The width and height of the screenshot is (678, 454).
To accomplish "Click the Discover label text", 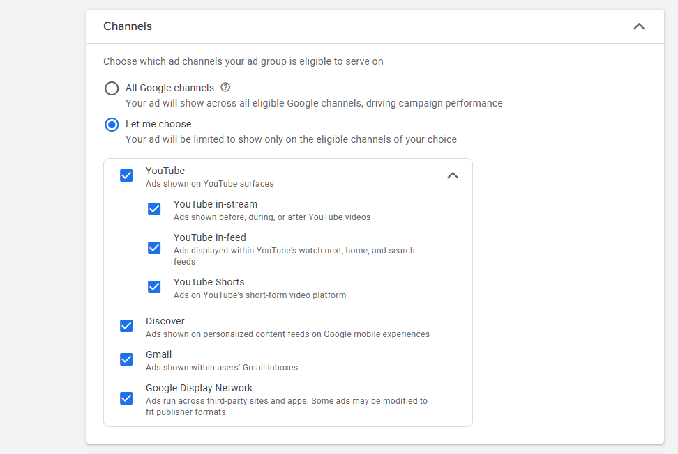I will coord(165,321).
